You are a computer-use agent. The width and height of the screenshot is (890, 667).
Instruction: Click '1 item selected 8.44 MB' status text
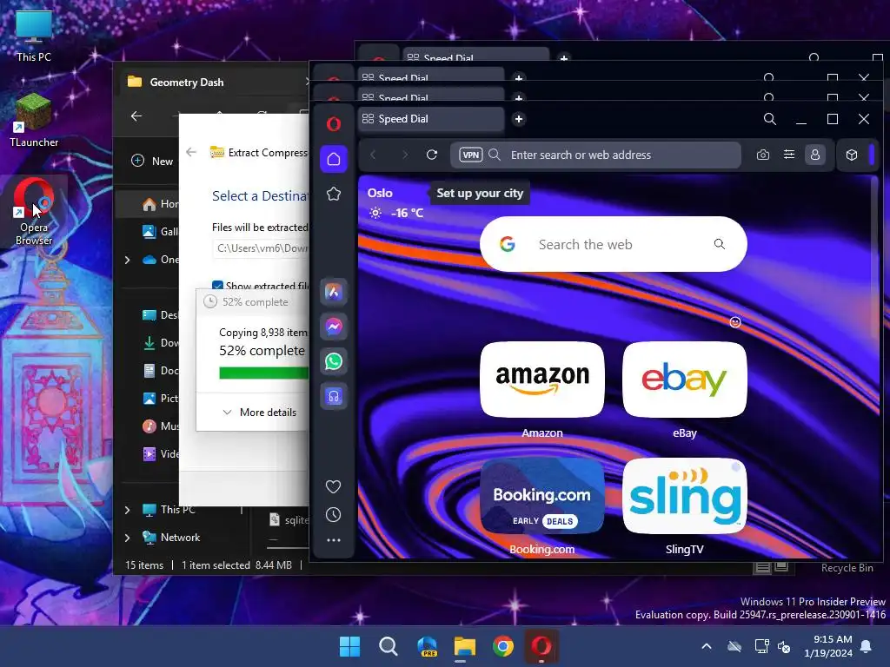point(236,565)
